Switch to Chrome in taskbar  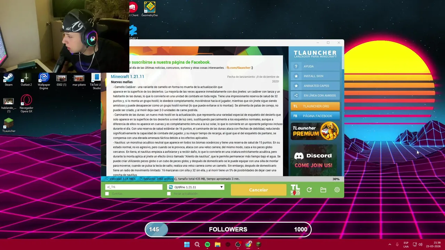coord(248,244)
